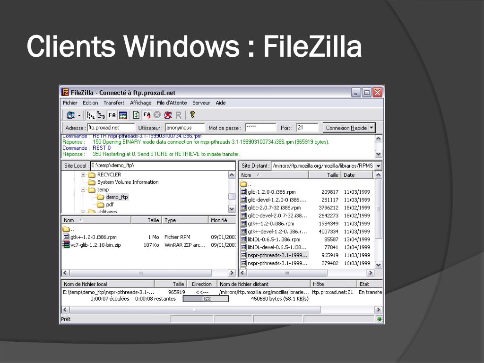Viewport: 484px width, 363px height.
Task: Sort local files by Taille column
Action: click(147, 220)
